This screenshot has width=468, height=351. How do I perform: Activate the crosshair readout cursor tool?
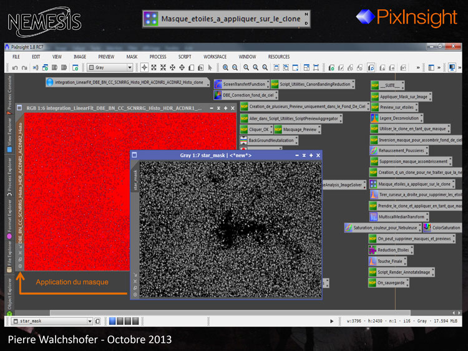pyautogui.click(x=144, y=68)
